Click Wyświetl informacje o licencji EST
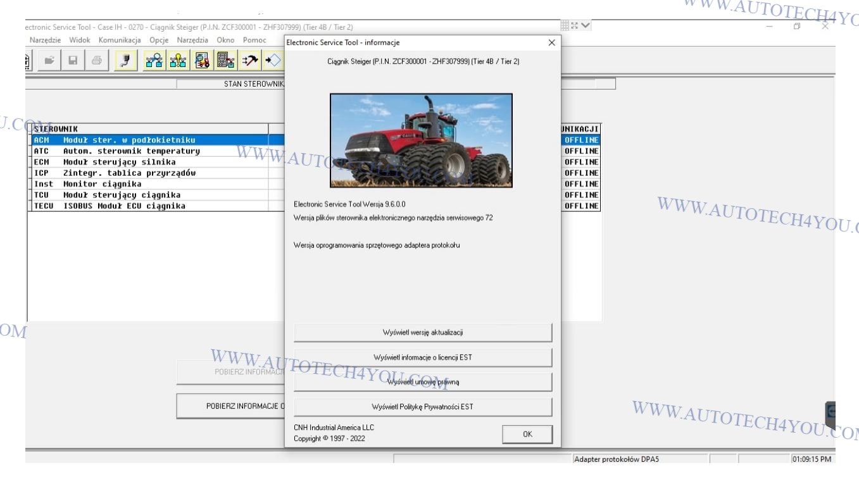 point(423,357)
